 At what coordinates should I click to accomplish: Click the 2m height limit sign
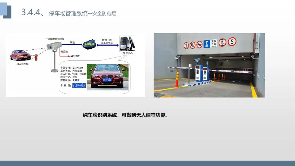coord(222,43)
